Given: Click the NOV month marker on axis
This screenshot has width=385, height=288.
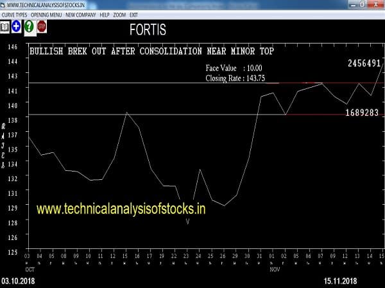Looking at the screenshot, I should 275,269.
